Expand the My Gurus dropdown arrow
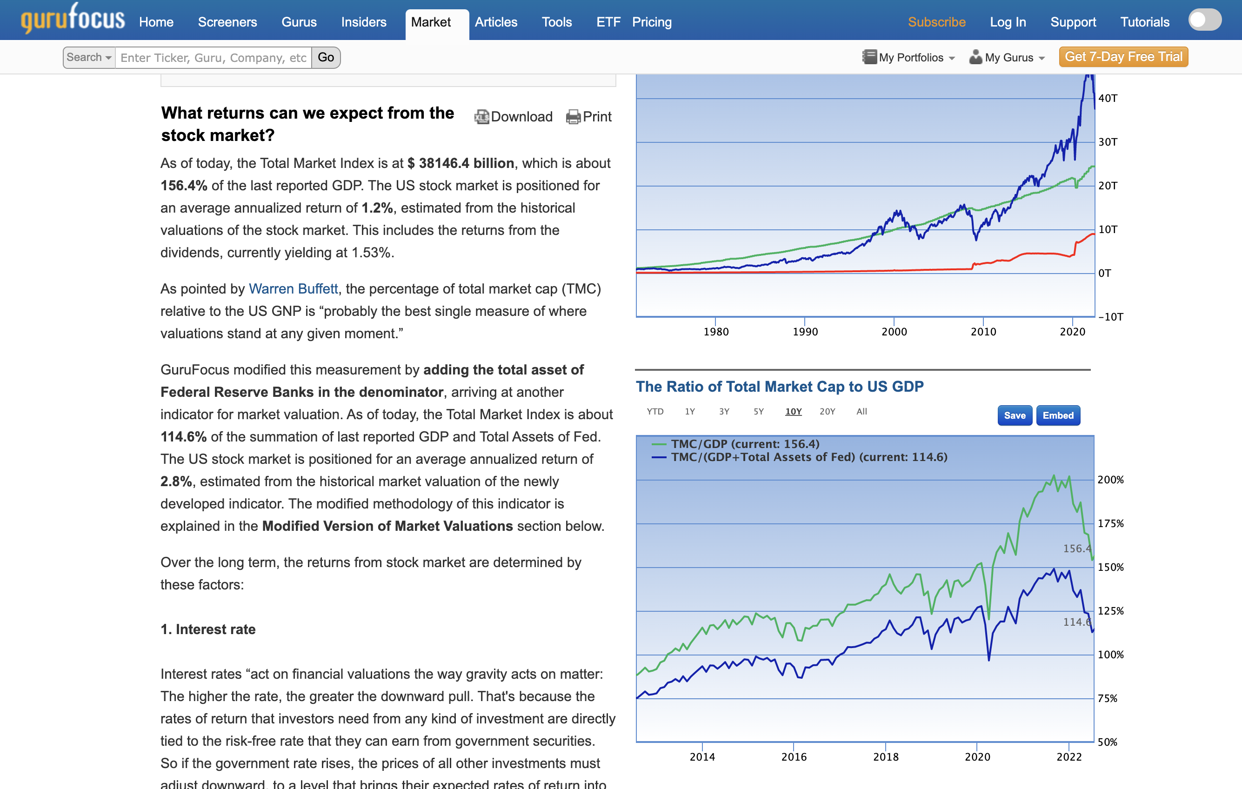This screenshot has width=1242, height=789. point(1042,58)
